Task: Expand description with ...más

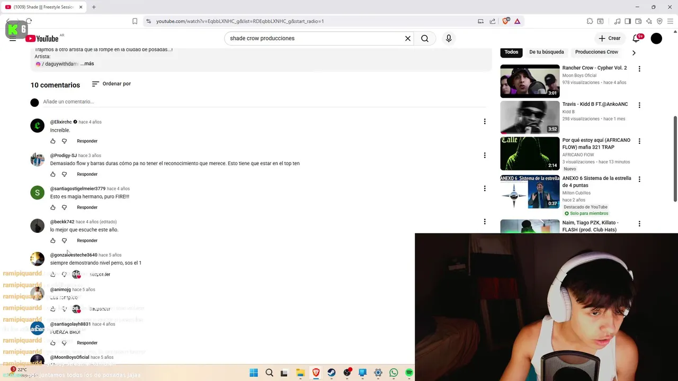Action: pyautogui.click(x=87, y=63)
